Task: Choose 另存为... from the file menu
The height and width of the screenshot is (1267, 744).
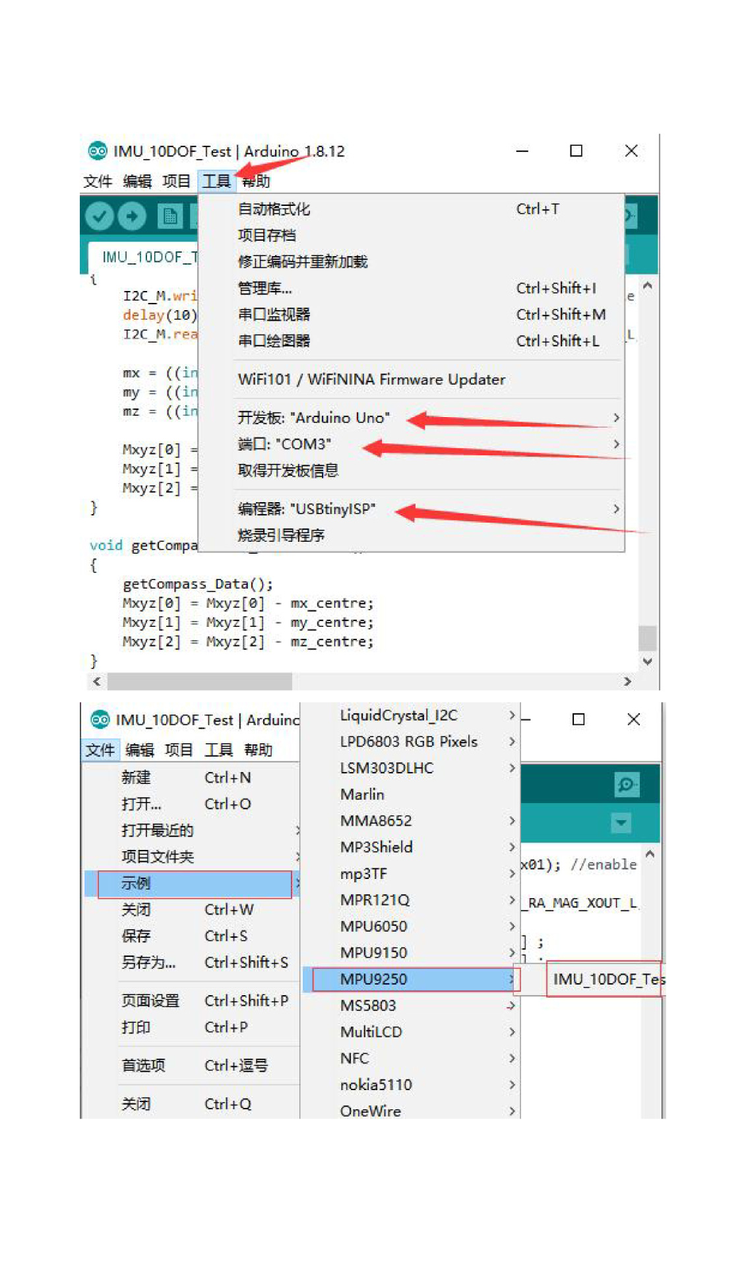Action: (192, 963)
